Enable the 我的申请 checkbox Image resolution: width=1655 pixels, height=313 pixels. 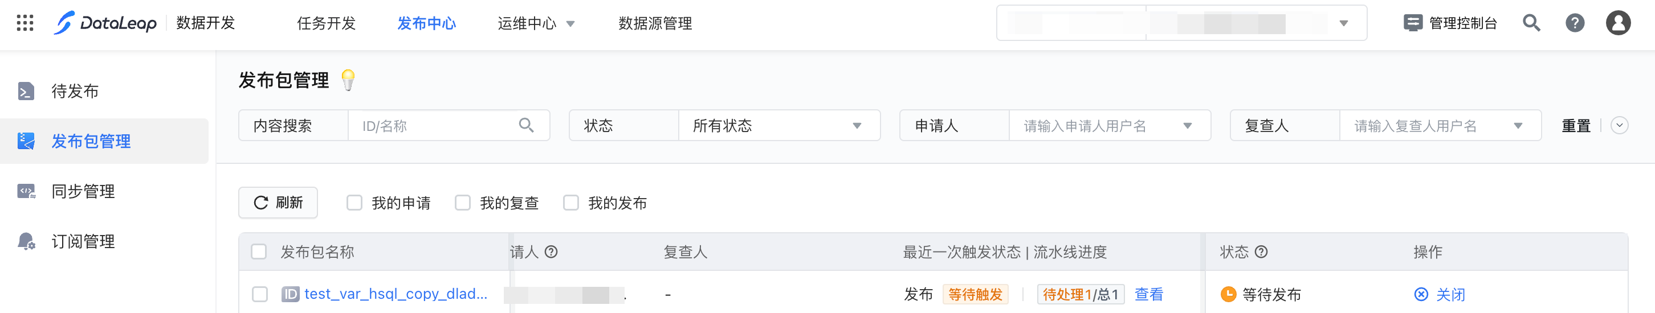coord(354,203)
